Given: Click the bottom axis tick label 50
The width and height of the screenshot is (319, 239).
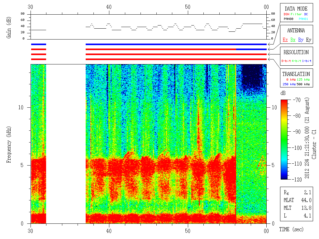Looking at the screenshot, I should (188, 231).
